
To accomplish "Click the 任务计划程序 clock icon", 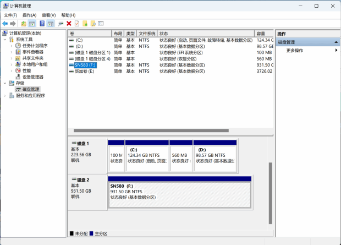I will [18, 46].
